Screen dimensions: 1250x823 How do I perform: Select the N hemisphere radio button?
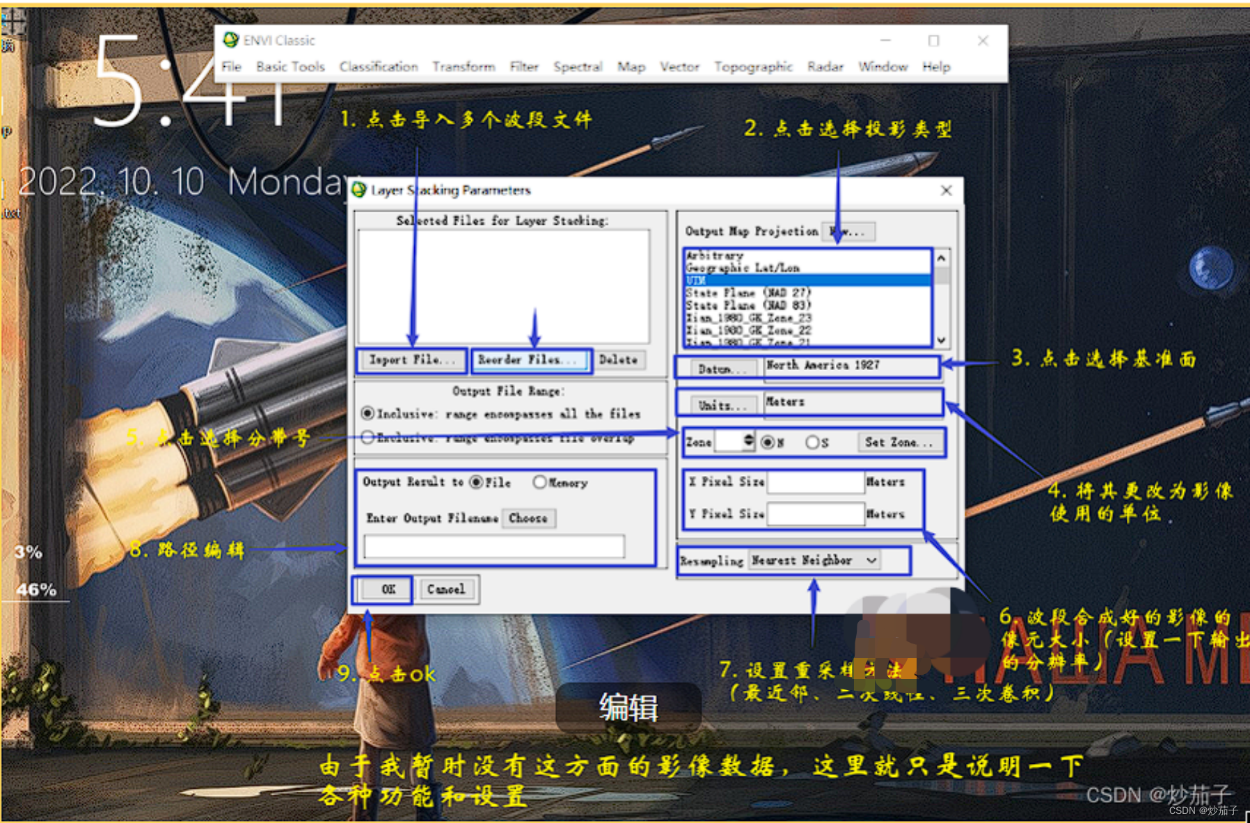[x=768, y=442]
